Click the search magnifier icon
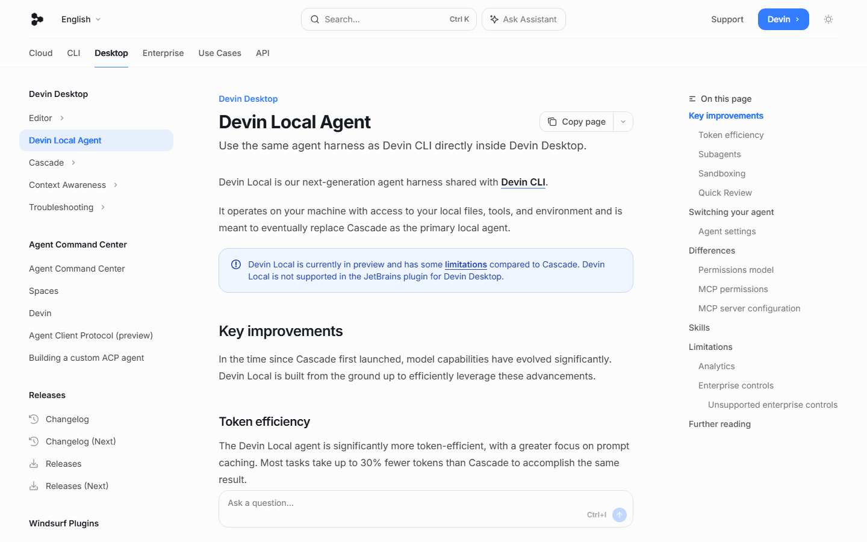The image size is (867, 542). point(315,19)
